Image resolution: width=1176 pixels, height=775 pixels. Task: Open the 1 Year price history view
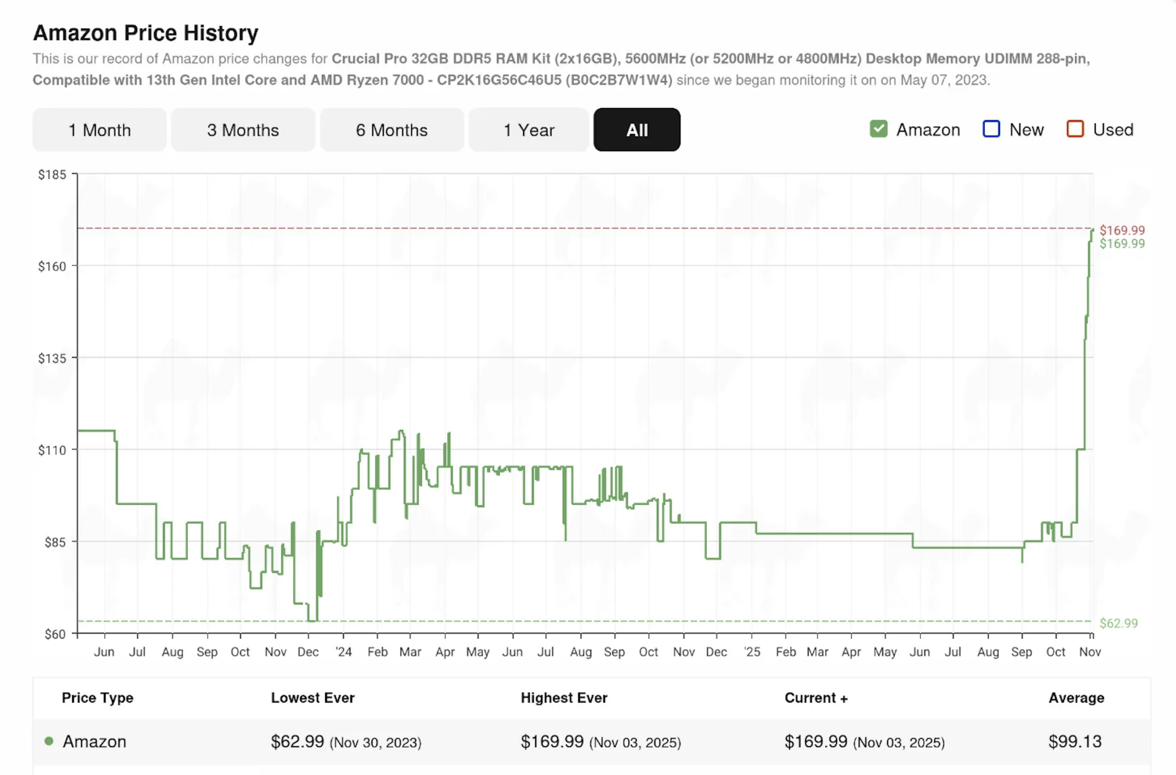pyautogui.click(x=528, y=130)
